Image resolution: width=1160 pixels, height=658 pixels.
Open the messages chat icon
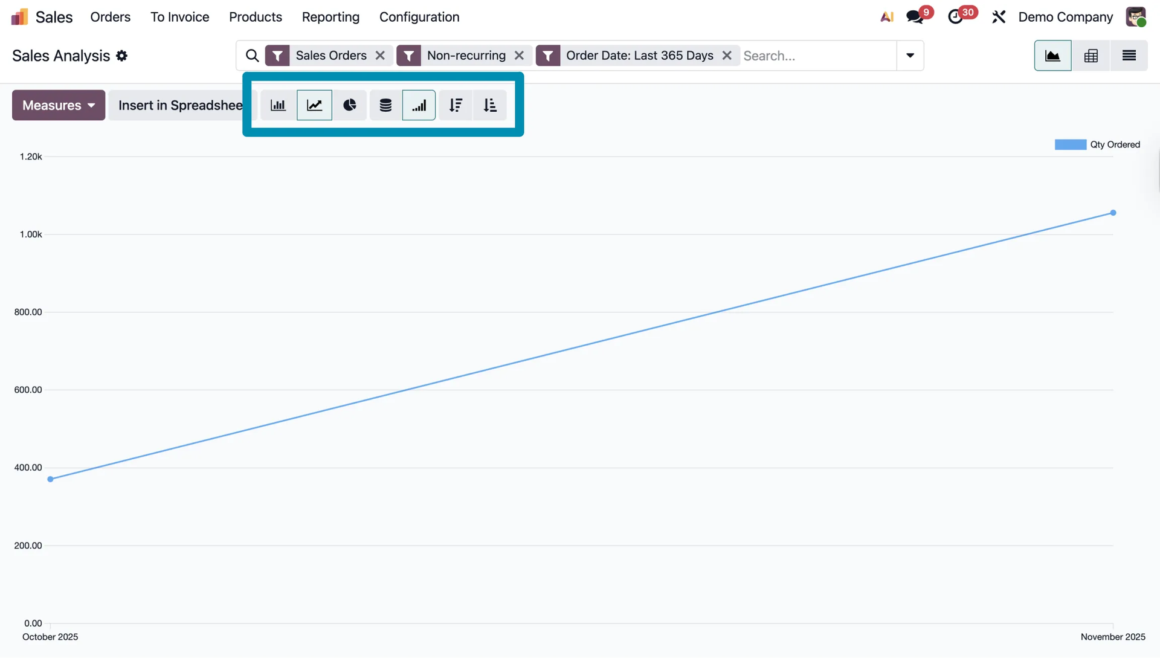click(915, 17)
